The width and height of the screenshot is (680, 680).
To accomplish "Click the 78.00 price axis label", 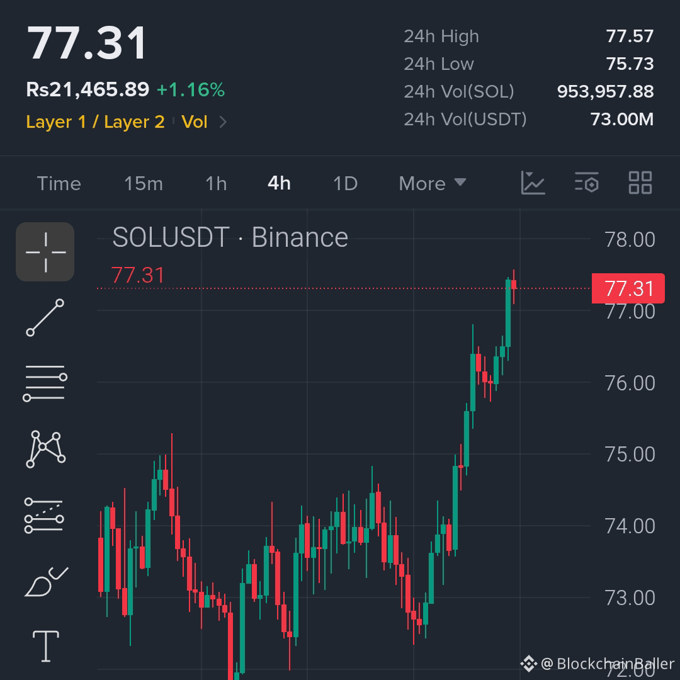I will 630,239.
